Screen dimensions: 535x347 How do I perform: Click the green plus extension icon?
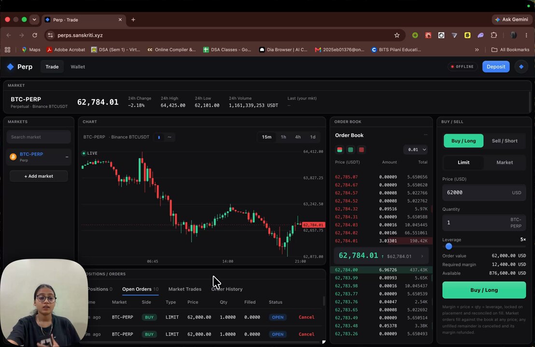tap(415, 35)
